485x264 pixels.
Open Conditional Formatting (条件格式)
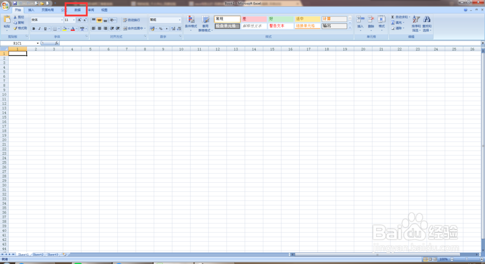point(191,23)
